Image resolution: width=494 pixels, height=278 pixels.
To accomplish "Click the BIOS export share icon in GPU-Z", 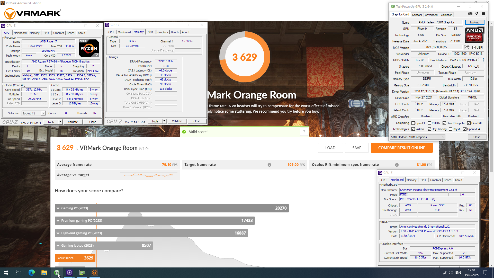I will (x=466, y=47).
